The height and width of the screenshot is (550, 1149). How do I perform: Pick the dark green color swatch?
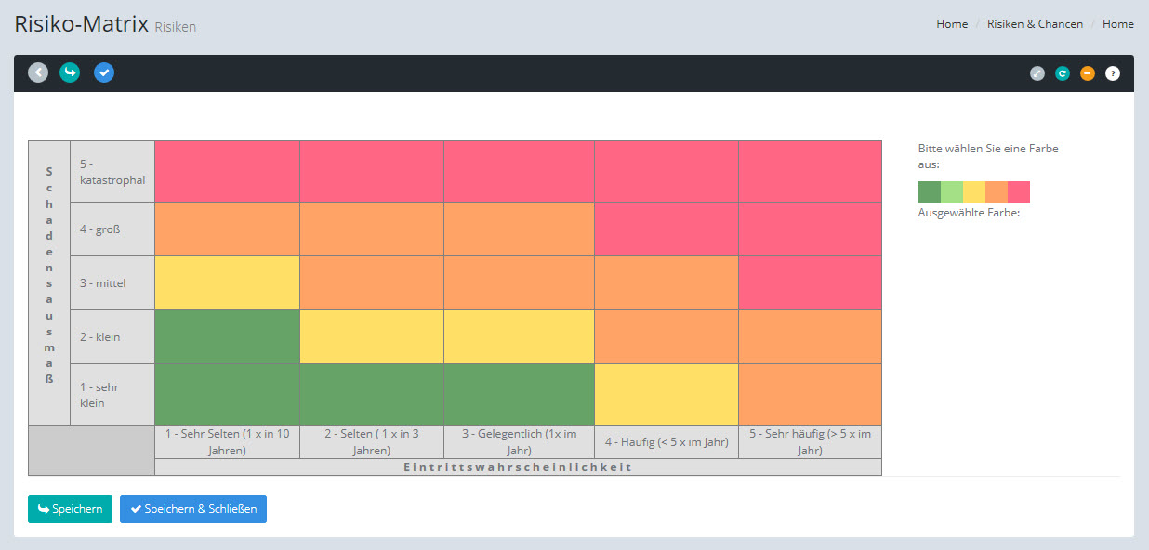click(930, 192)
